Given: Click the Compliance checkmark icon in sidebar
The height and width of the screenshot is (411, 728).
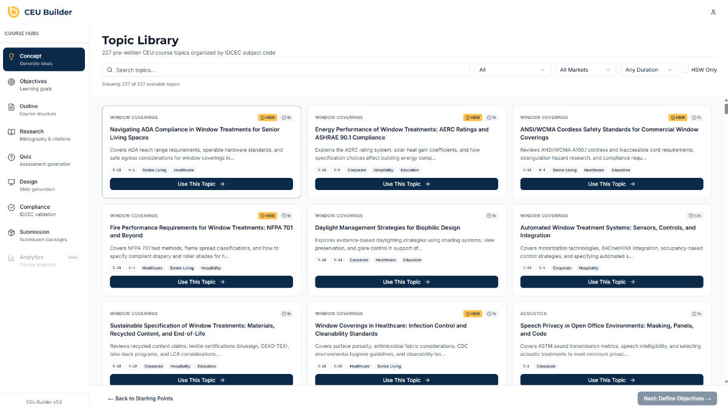Looking at the screenshot, I should [12, 208].
